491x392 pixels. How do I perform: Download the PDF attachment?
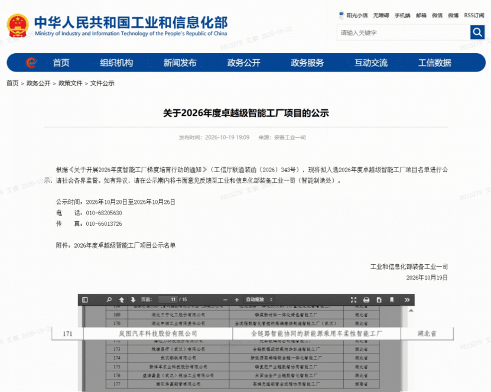[379, 300]
